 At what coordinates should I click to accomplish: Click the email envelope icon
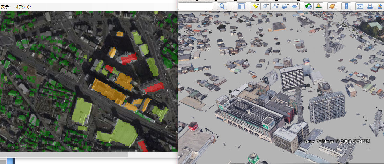click(360, 6)
